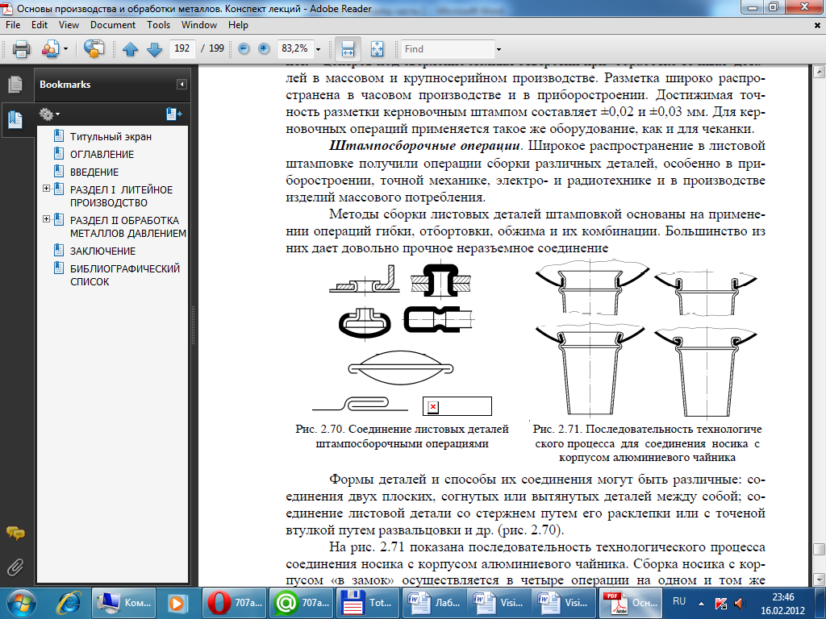This screenshot has width=826, height=619.
Task: Open the ОГЛАВЛЕНИЕ bookmark
Action: point(102,155)
